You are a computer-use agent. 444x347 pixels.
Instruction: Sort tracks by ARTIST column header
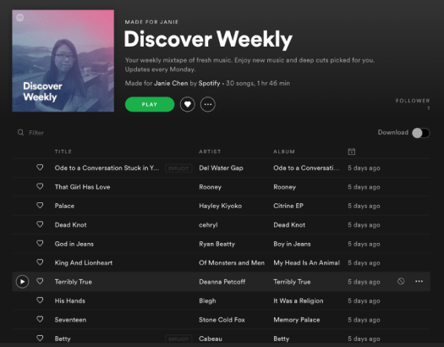point(210,151)
